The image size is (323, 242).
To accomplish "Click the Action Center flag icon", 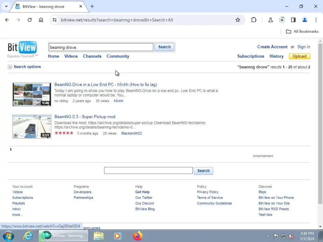I will (x=276, y=236).
